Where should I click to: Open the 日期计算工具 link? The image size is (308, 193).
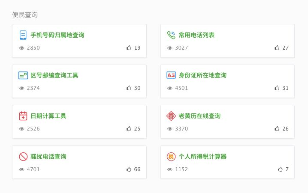(48, 116)
